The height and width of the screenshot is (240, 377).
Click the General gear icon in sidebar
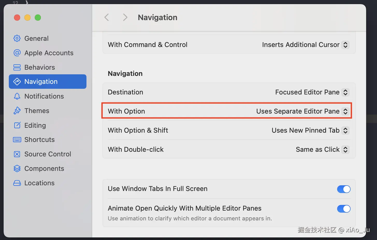click(17, 38)
